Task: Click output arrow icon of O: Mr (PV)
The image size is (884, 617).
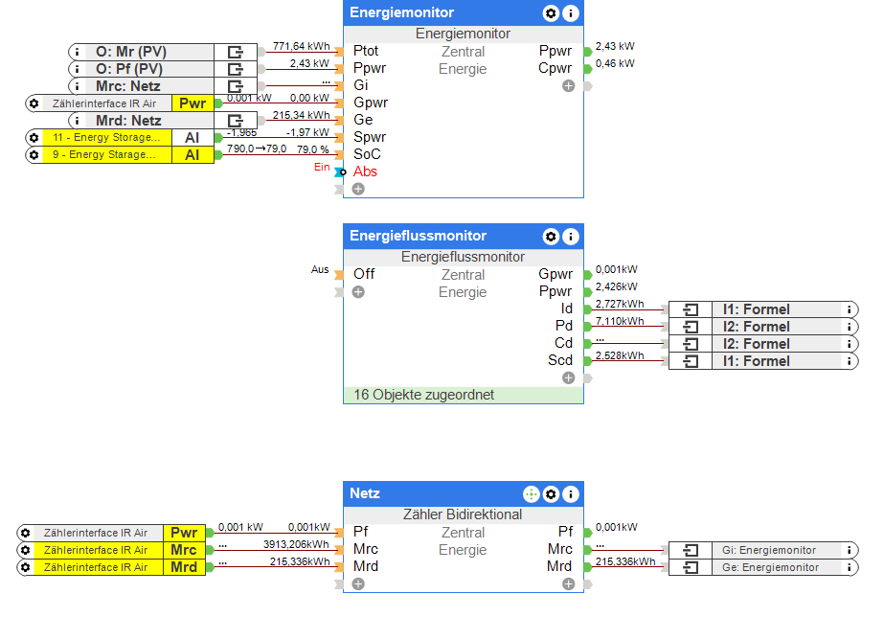Action: (x=235, y=52)
